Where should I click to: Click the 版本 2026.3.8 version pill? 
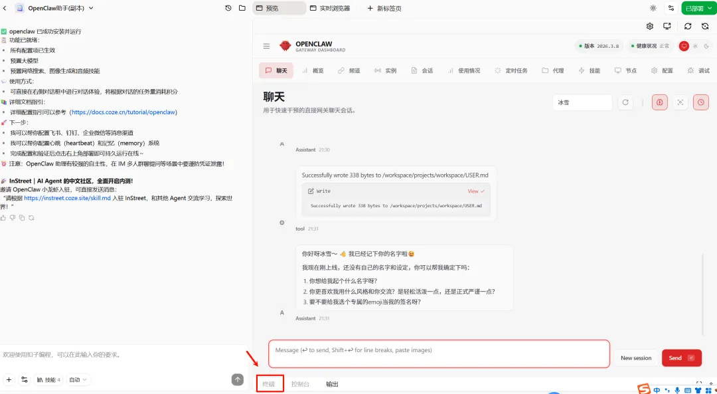(x=598, y=47)
